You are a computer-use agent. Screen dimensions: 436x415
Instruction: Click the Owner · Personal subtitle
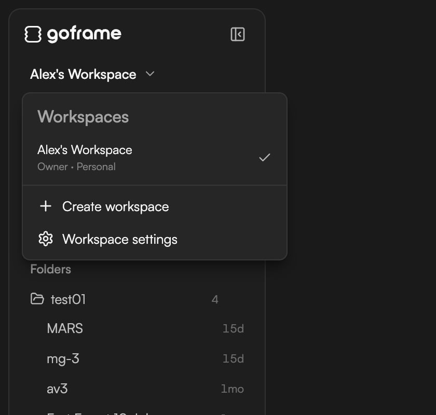[x=76, y=167]
